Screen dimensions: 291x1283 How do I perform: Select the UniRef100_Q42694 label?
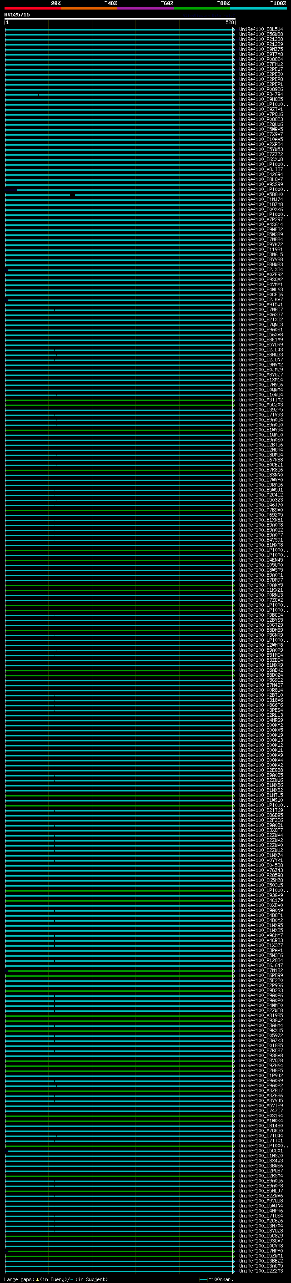(x=261, y=175)
